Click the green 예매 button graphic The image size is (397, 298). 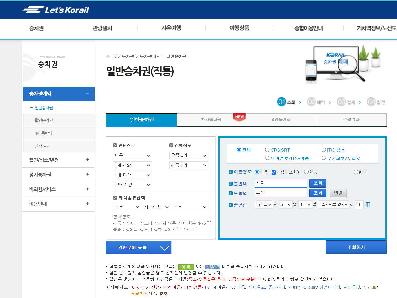(186, 267)
